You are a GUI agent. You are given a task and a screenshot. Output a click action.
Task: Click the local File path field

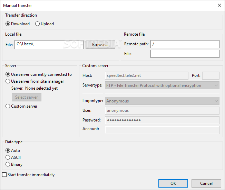[x=49, y=45]
